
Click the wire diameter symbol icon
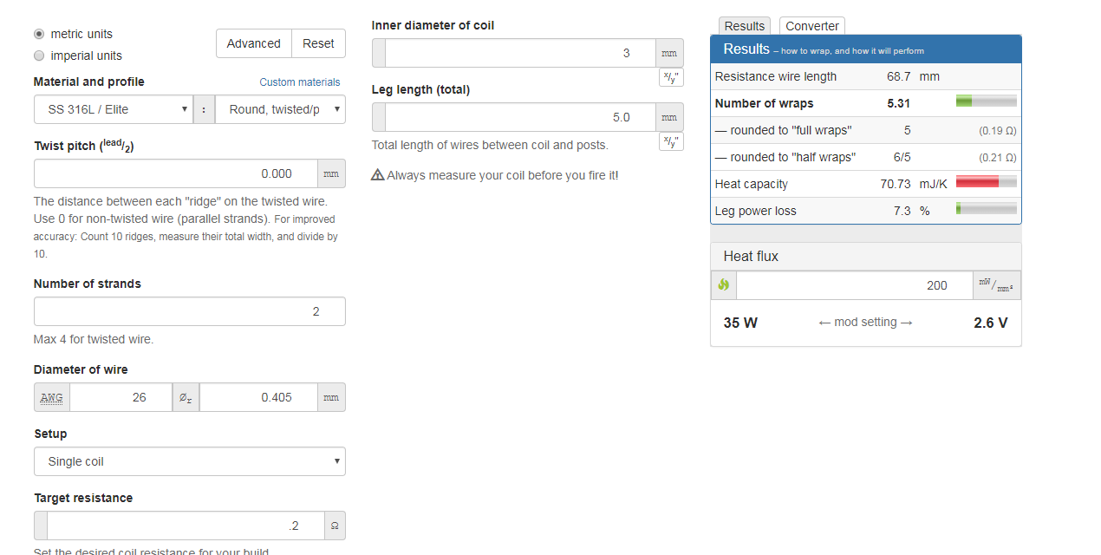[186, 397]
